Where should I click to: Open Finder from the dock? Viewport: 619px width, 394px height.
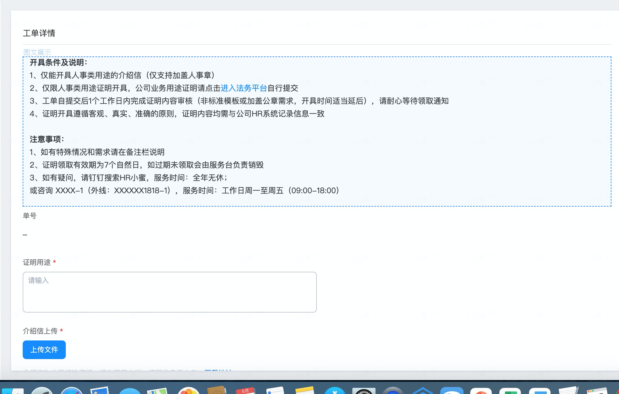click(x=12, y=391)
